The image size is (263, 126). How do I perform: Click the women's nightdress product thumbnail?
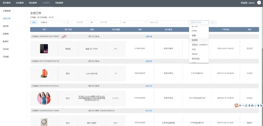pos(44,98)
